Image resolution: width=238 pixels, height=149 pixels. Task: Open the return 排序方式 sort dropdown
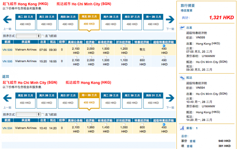pos(28,114)
